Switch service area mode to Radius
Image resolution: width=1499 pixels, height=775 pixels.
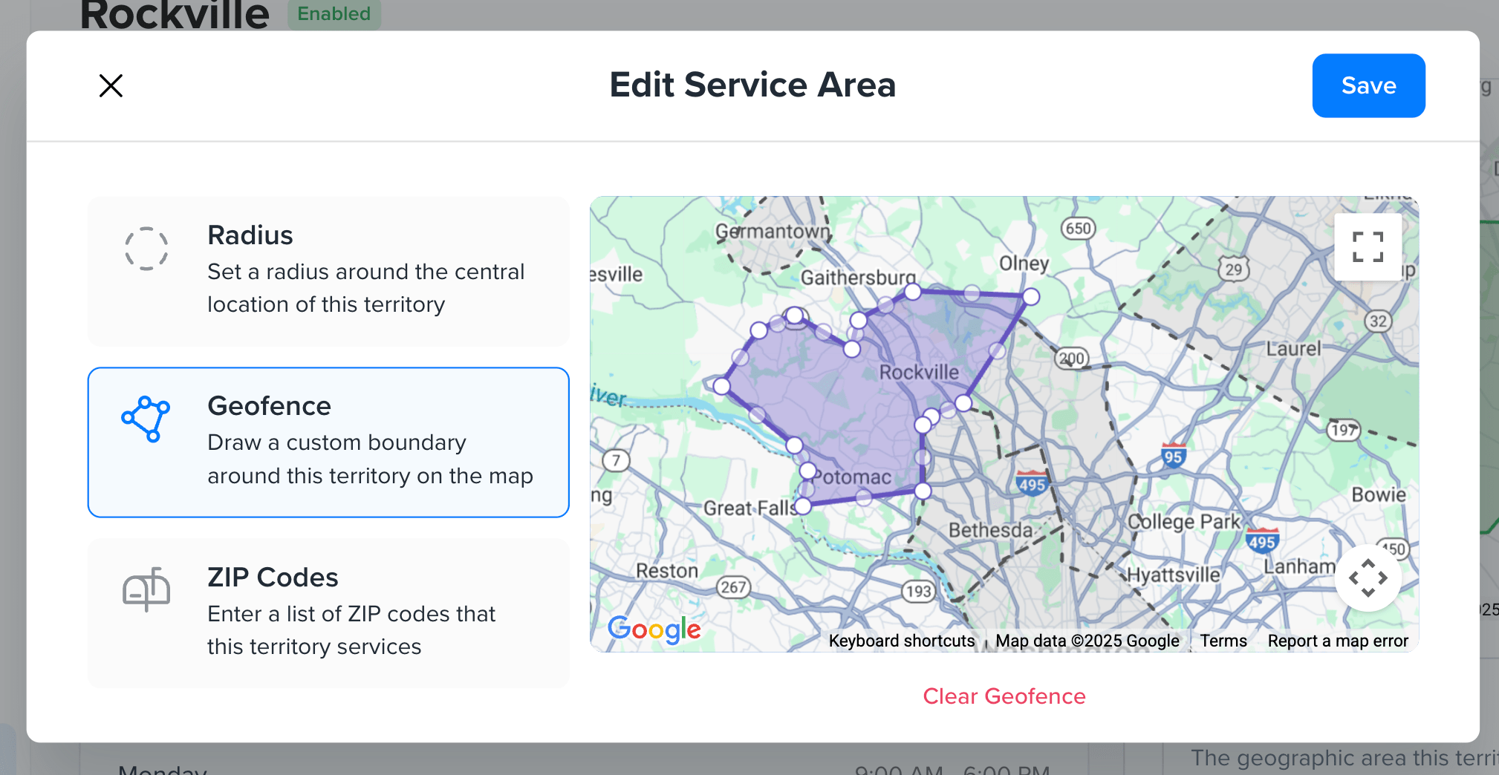click(328, 272)
